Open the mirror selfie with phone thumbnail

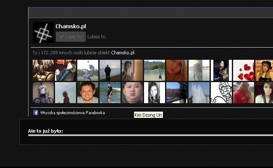(132, 70)
